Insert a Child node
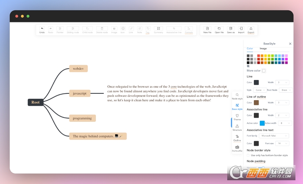 point(87,28)
